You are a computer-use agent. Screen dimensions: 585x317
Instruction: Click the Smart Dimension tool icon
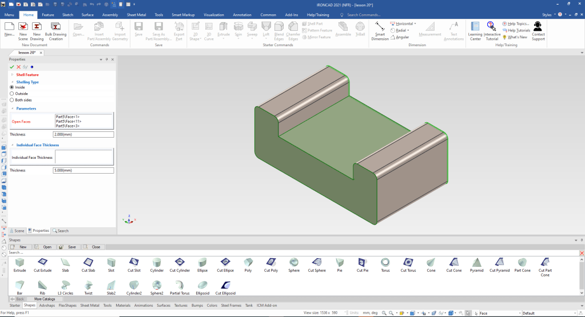(x=380, y=27)
